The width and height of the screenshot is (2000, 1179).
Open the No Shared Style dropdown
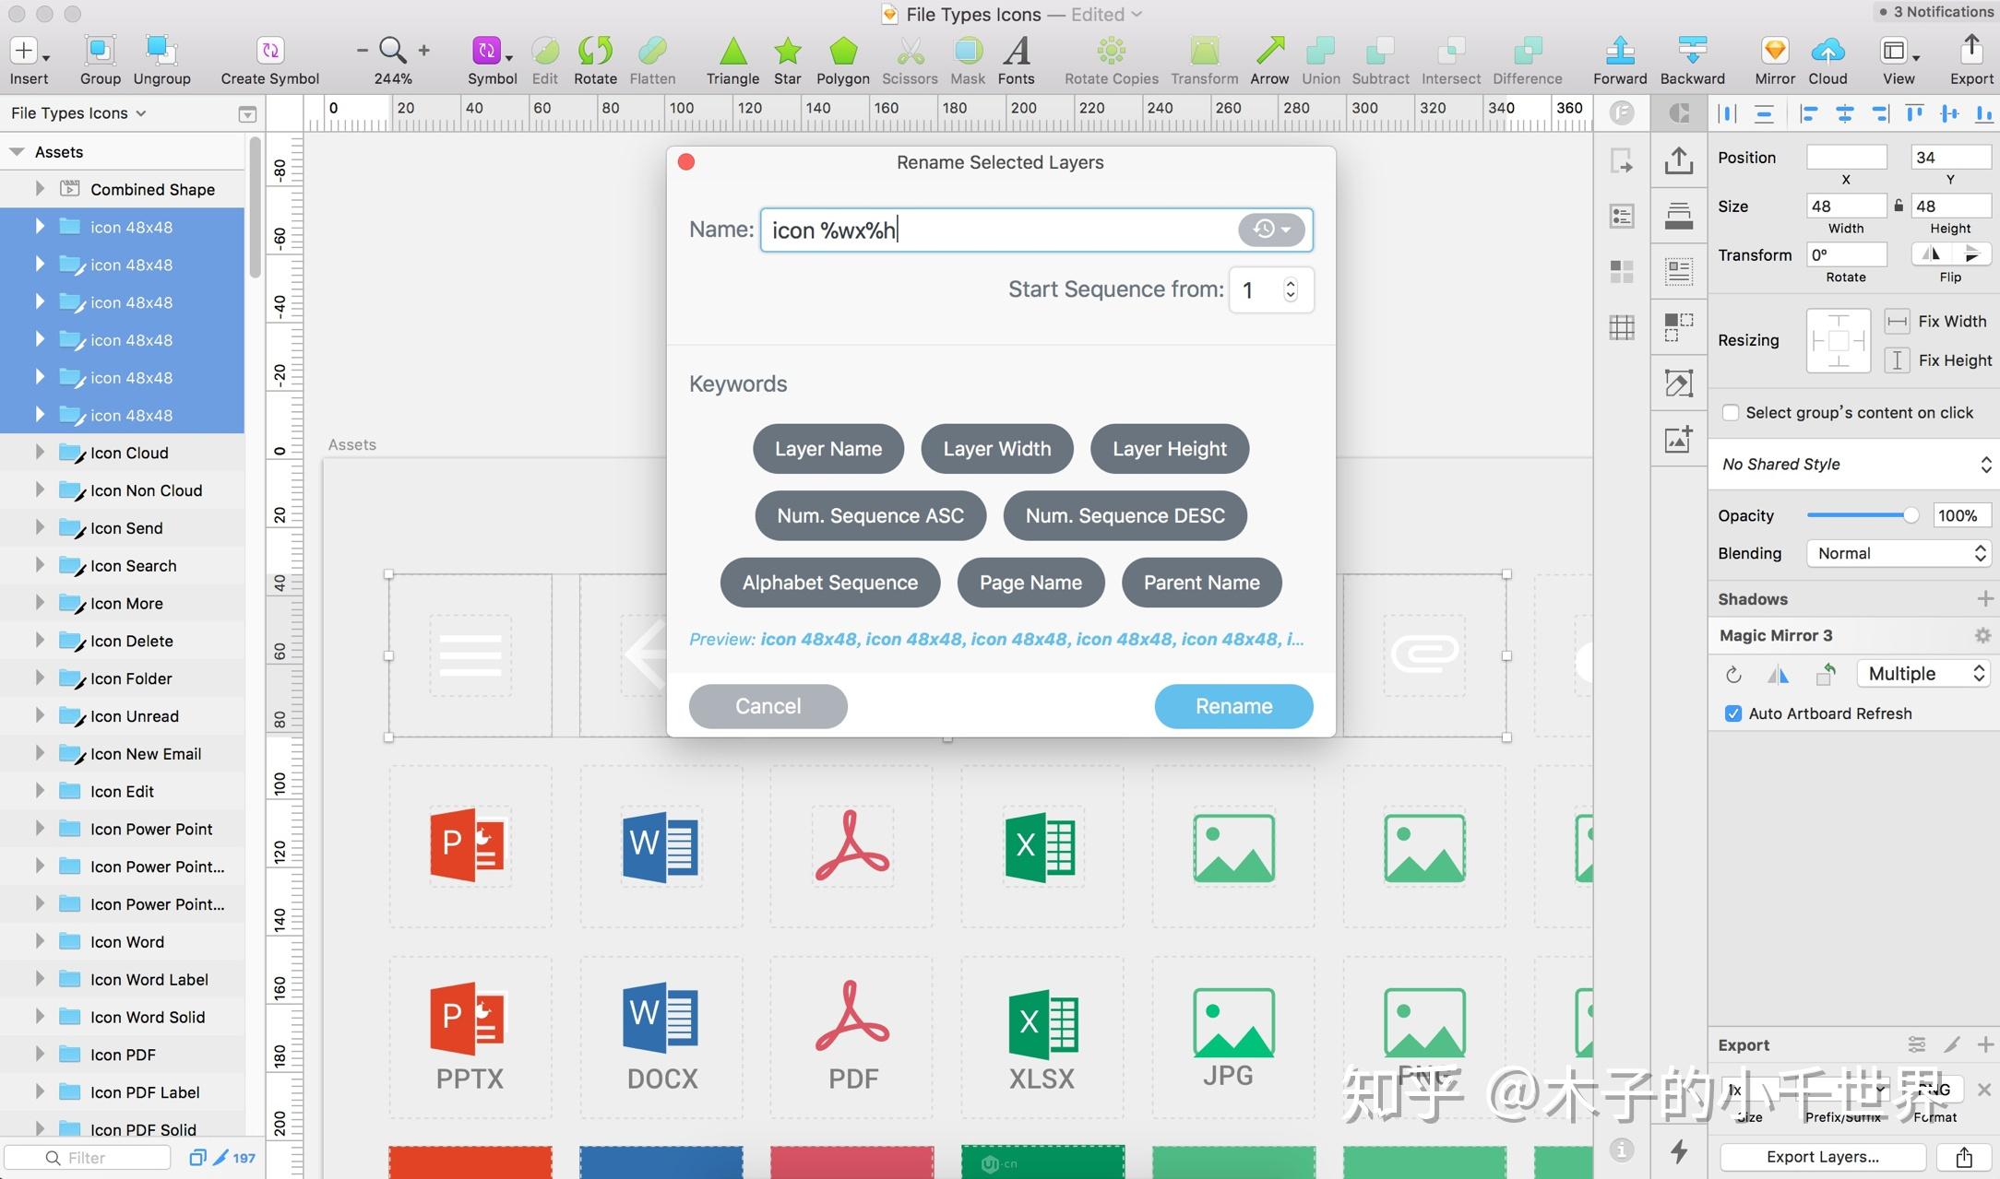coord(1854,465)
